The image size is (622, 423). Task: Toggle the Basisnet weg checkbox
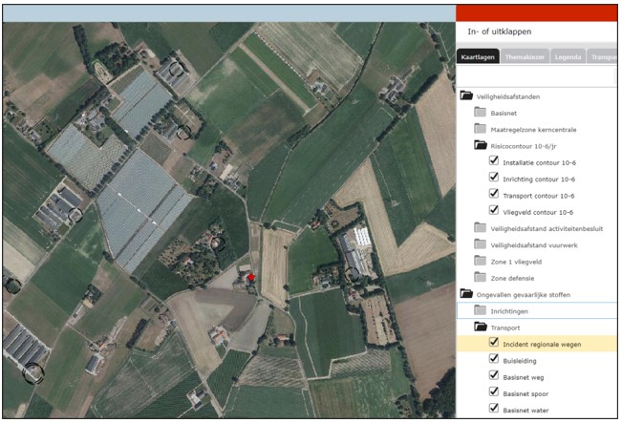(493, 375)
